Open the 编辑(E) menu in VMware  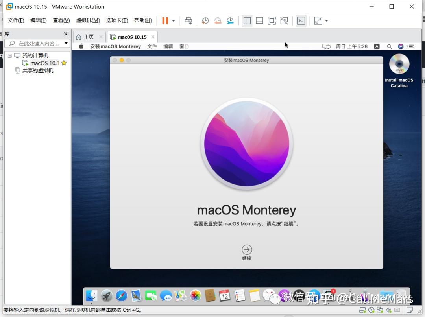39,20
